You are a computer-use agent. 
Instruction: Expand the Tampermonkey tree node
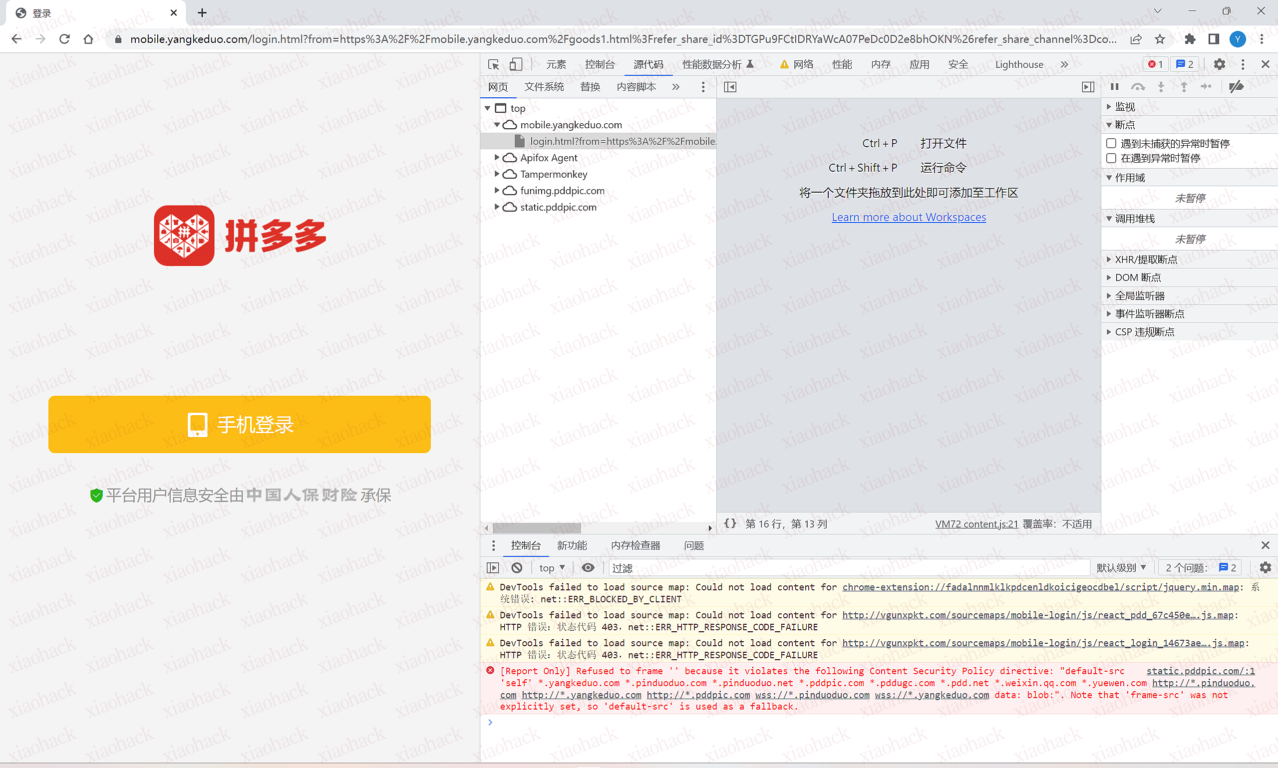(497, 174)
